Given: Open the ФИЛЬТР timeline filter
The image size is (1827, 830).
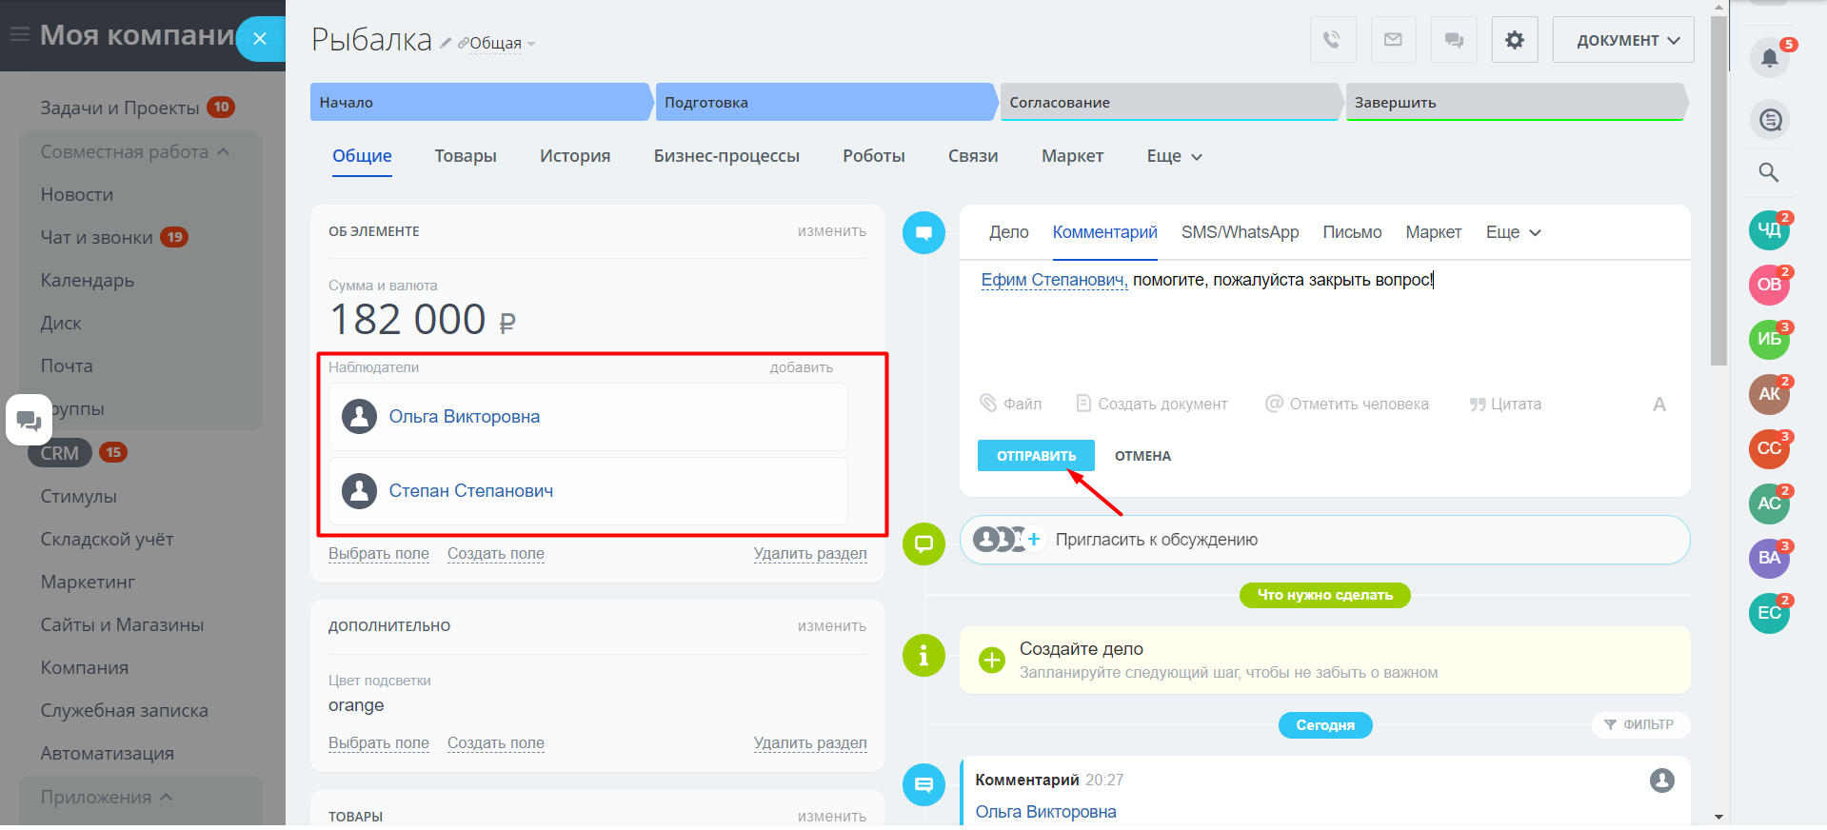Looking at the screenshot, I should (x=1638, y=724).
